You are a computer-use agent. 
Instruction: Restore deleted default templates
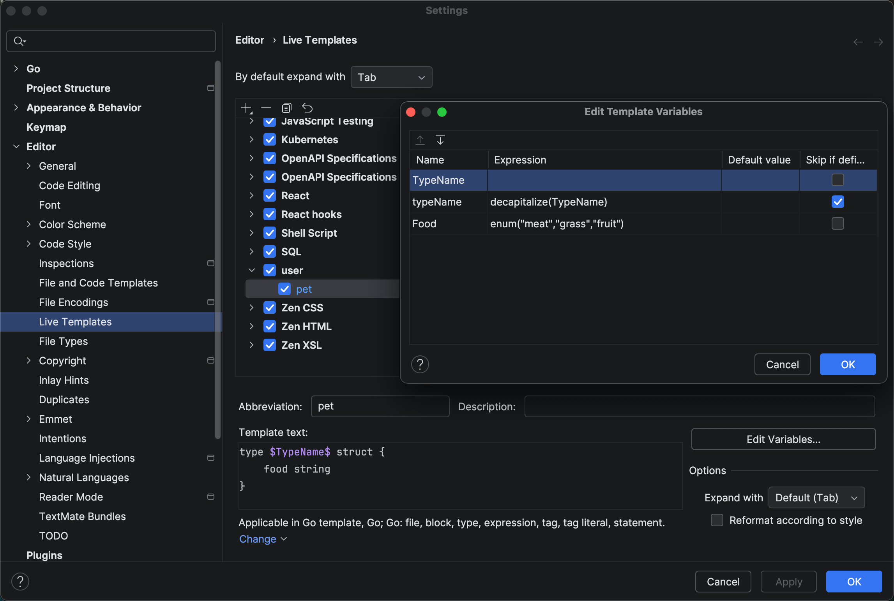[307, 108]
